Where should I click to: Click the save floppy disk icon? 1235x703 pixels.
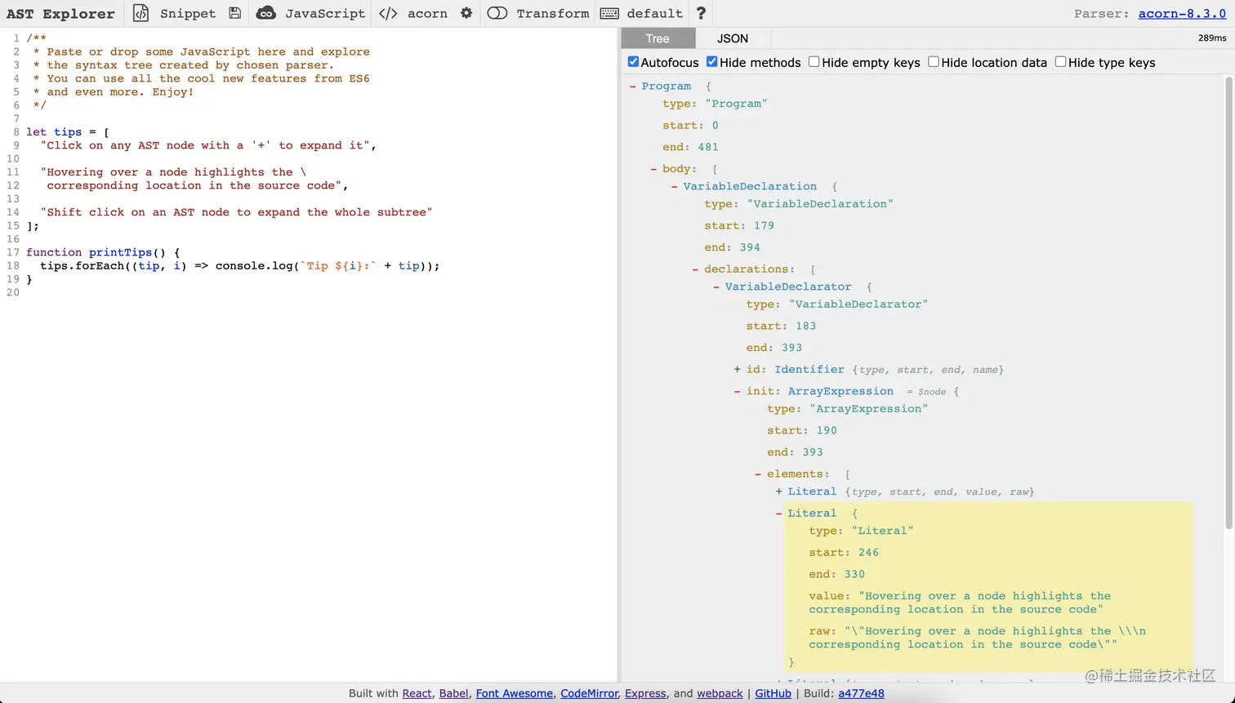[x=235, y=13]
